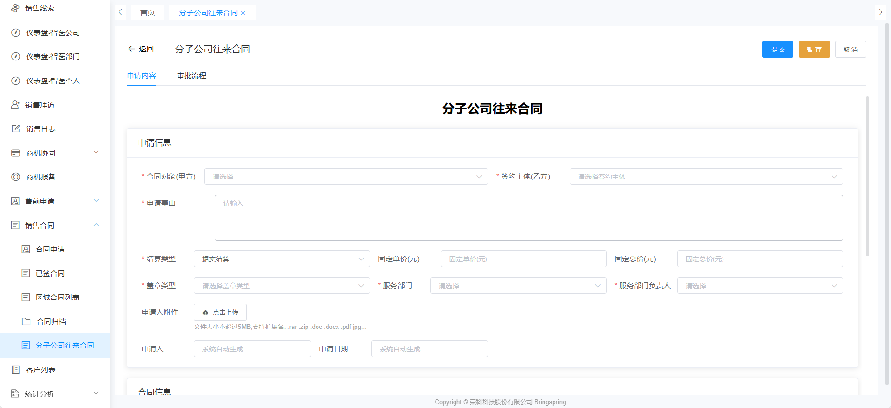
Task: Open the 合同对象(甲方) dropdown
Action: click(x=346, y=177)
